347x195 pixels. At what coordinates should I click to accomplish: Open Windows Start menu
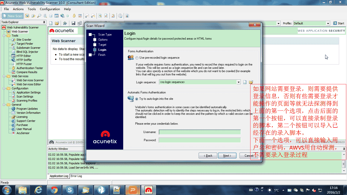pyautogui.click(x=6, y=190)
